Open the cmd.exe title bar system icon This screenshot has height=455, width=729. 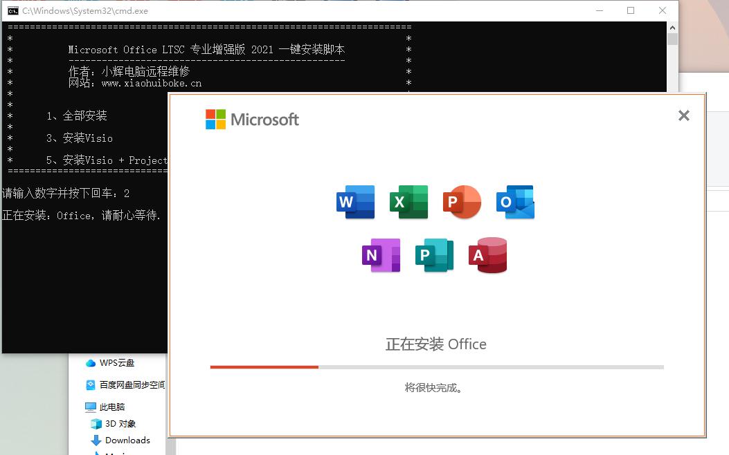12,11
